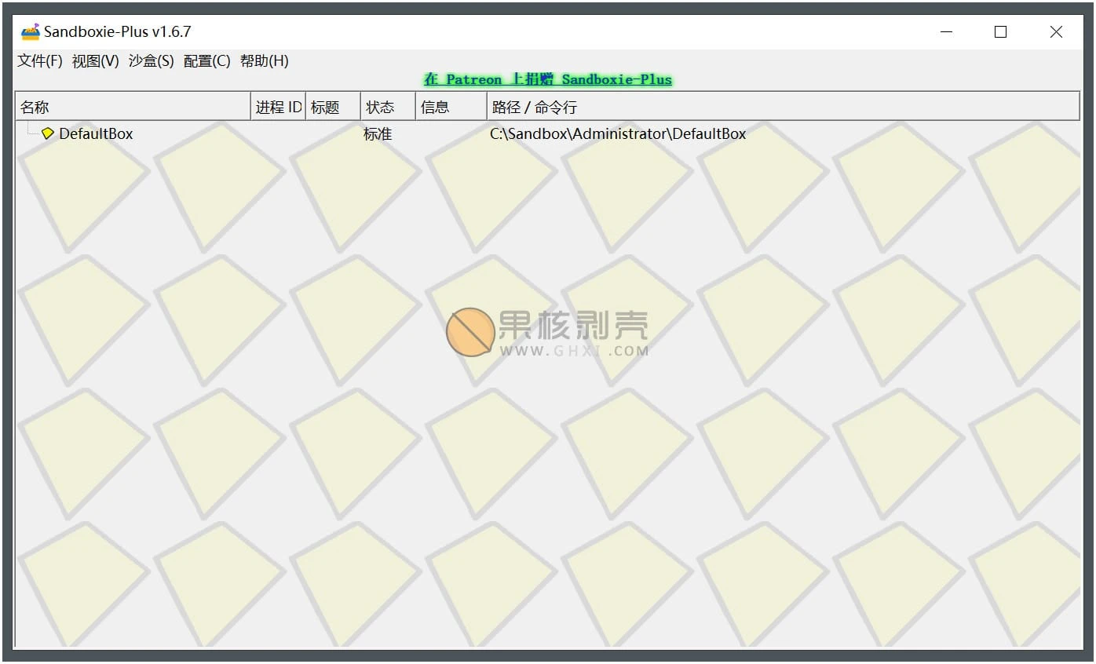This screenshot has height=664, width=1096.
Task: Click the 标准 status cell of DefaultBox
Action: pyautogui.click(x=378, y=134)
